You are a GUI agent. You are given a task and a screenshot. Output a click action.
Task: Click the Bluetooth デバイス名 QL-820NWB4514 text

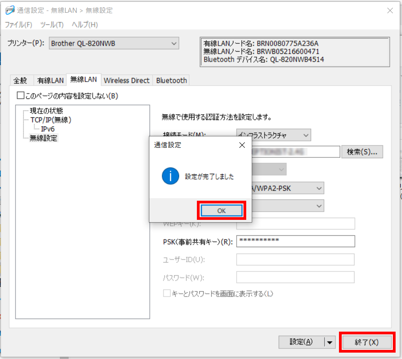pyautogui.click(x=264, y=59)
